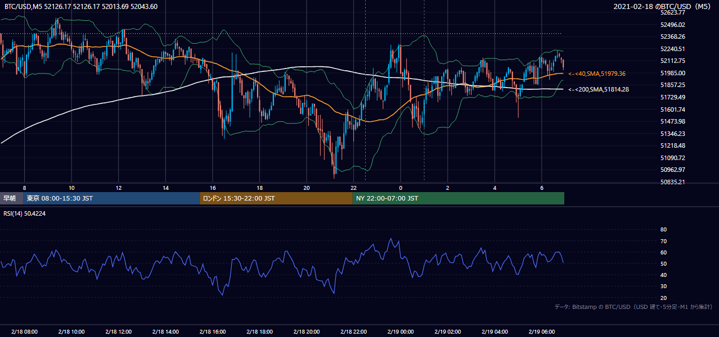Click price axis value 51473.98

click(672, 121)
